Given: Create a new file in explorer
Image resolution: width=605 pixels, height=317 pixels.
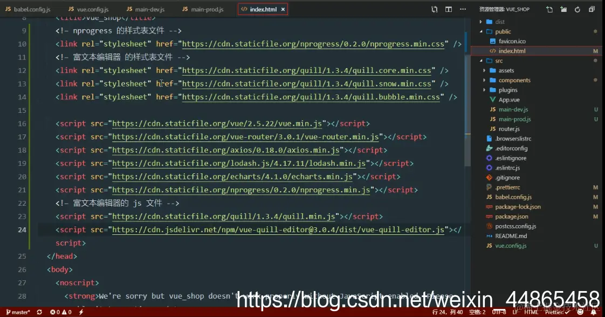Looking at the screenshot, I should click(x=549, y=9).
